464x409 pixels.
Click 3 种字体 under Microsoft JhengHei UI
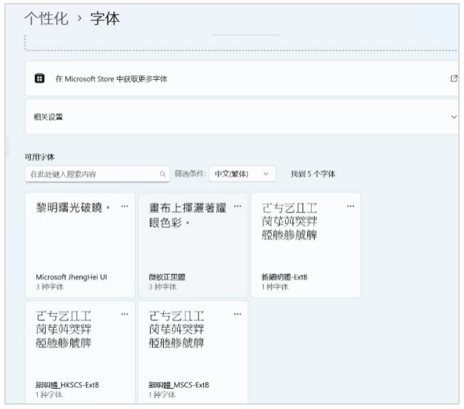point(50,286)
